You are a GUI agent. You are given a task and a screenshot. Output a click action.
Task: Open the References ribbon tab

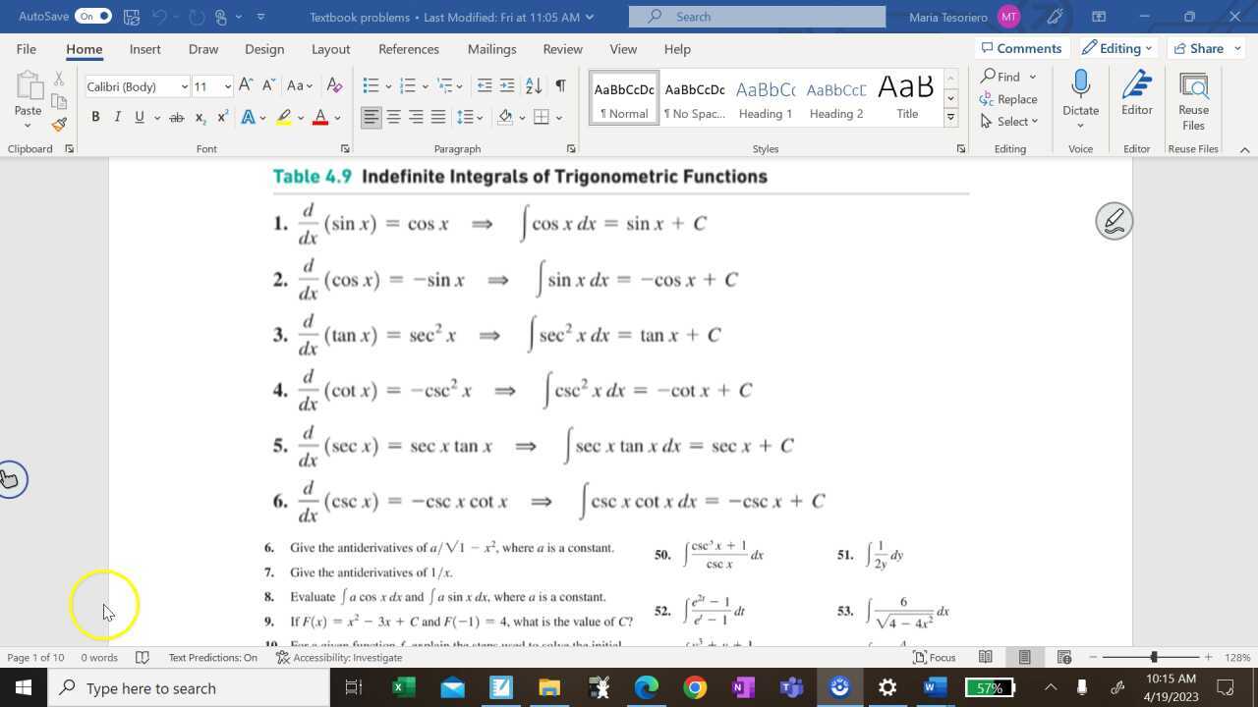pyautogui.click(x=409, y=48)
